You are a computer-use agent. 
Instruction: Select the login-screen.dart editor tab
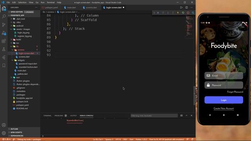point(114,7)
